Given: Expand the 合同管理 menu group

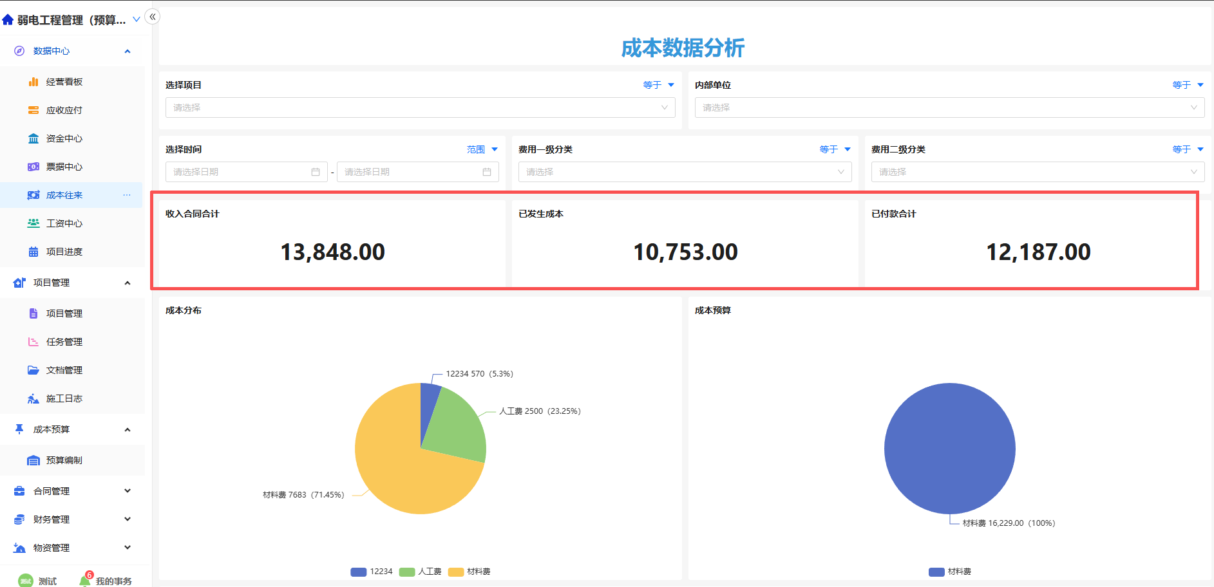Looking at the screenshot, I should tap(72, 491).
